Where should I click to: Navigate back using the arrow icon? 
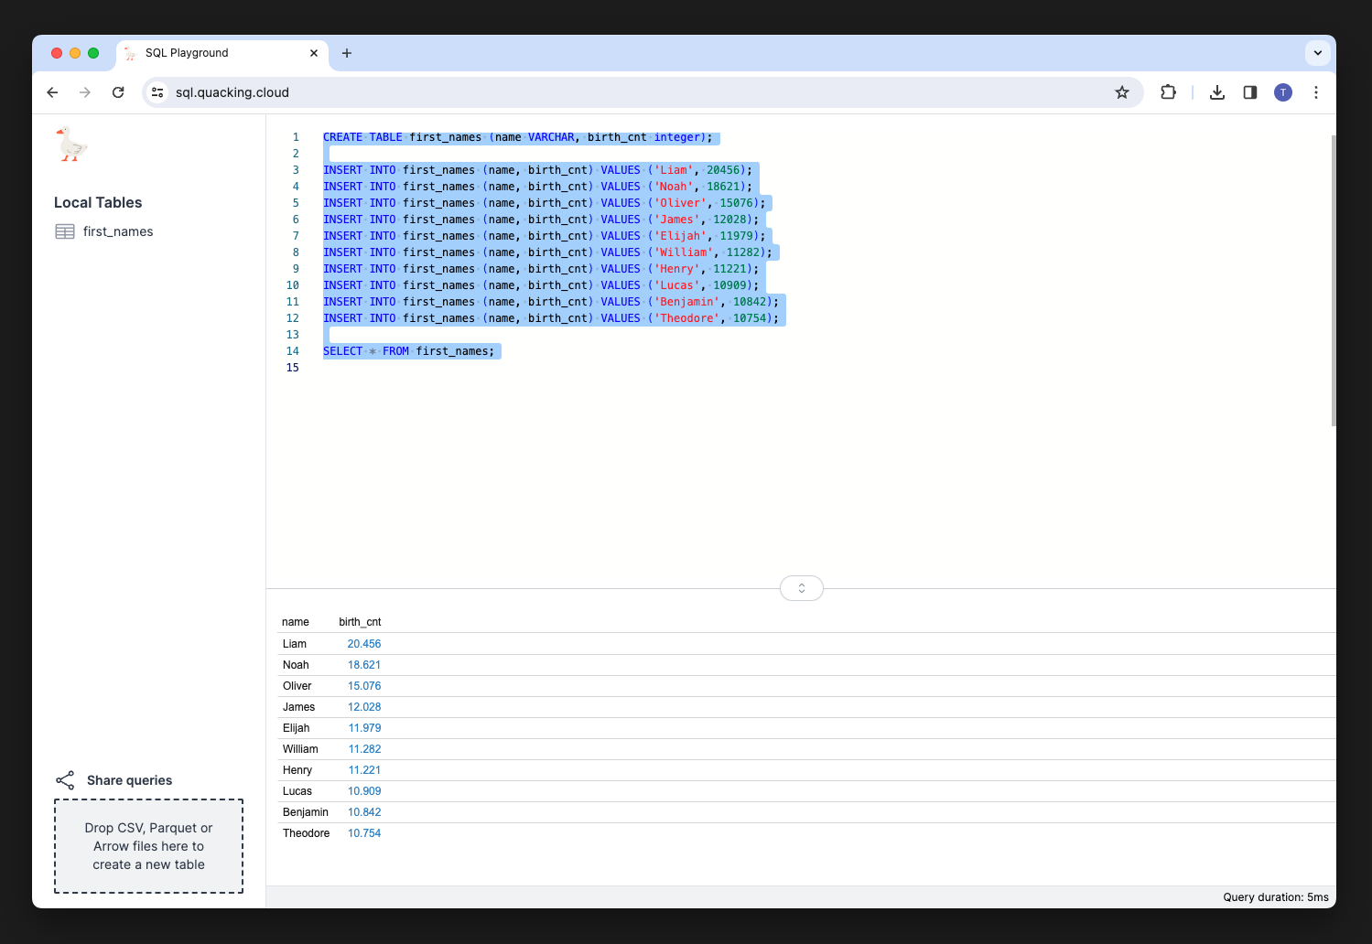(52, 91)
